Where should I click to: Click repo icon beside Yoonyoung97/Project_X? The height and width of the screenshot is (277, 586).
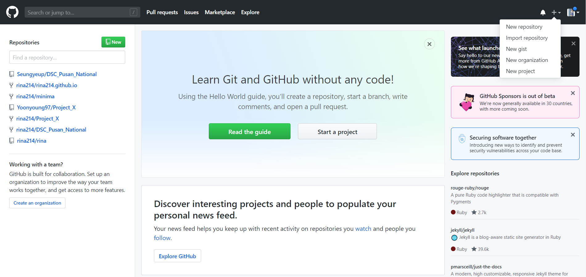click(x=12, y=108)
